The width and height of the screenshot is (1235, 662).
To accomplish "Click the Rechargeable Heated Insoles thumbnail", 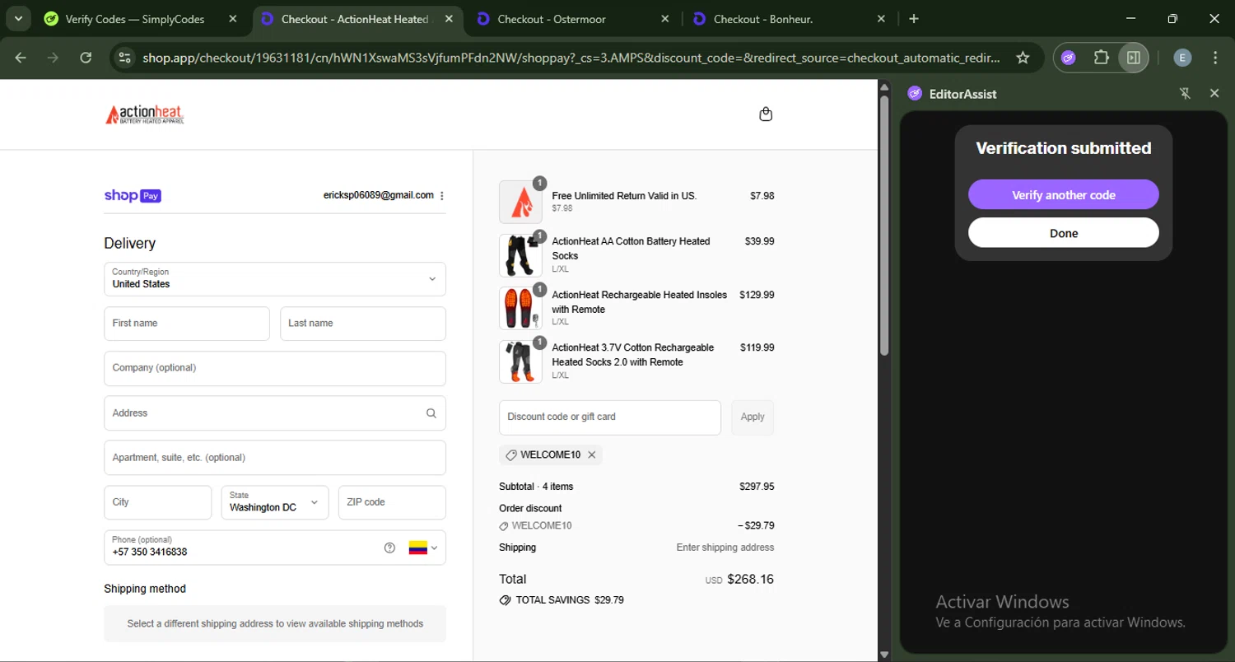I will [520, 308].
